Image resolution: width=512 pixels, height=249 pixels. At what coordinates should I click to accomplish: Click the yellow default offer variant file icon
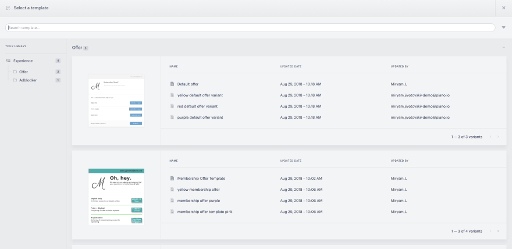pos(172,95)
